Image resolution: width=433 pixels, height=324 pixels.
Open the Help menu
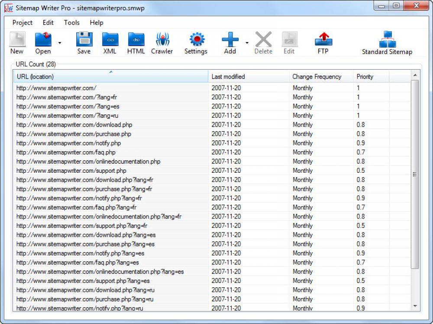point(97,22)
